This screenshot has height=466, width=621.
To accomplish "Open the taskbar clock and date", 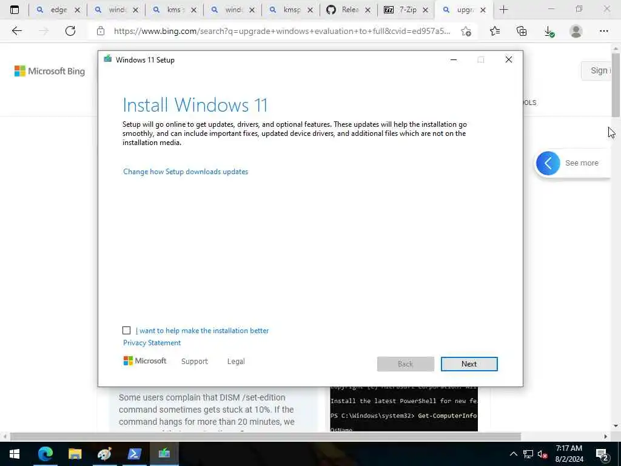I will (569, 454).
